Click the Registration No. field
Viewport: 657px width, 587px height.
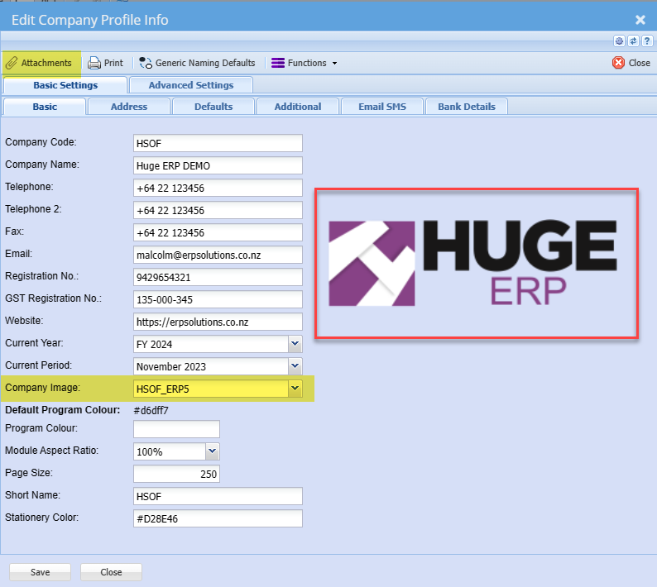[218, 277]
